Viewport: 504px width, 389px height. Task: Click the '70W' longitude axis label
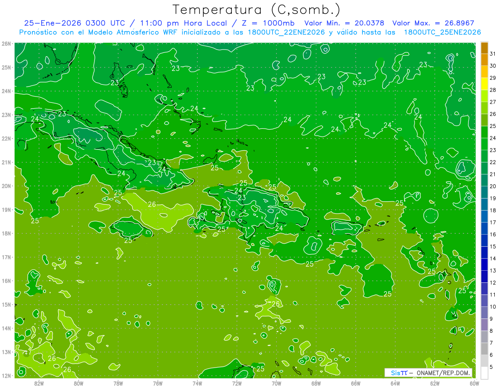tap(276, 383)
